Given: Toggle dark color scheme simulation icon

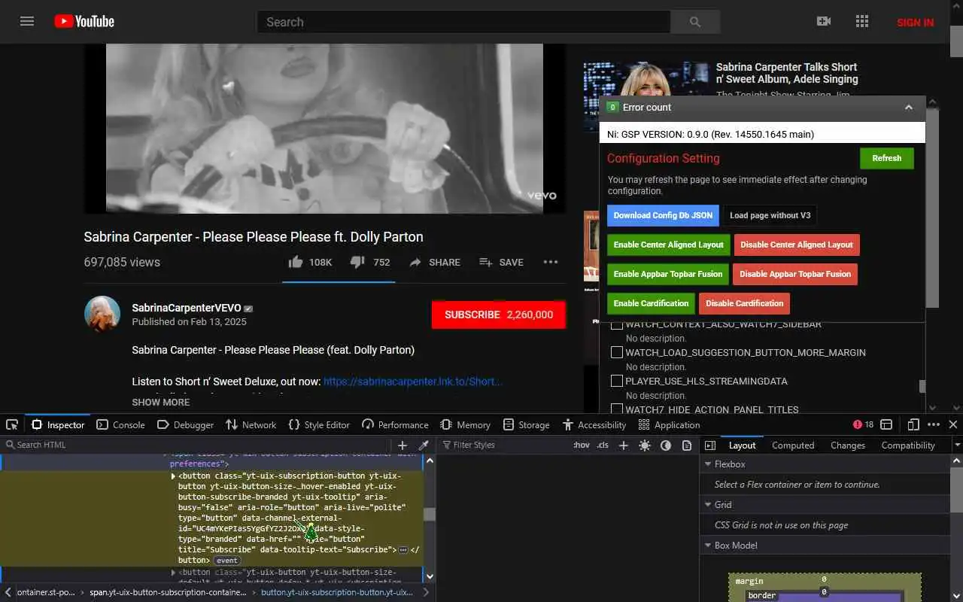Looking at the screenshot, I should [x=666, y=445].
